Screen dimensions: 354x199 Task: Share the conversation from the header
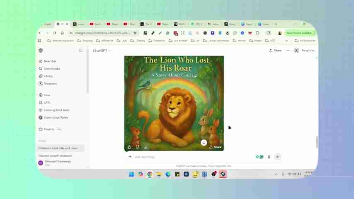click(x=275, y=50)
